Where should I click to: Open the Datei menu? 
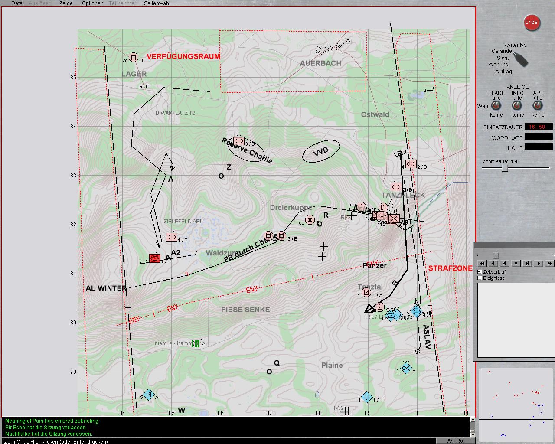click(x=17, y=3)
